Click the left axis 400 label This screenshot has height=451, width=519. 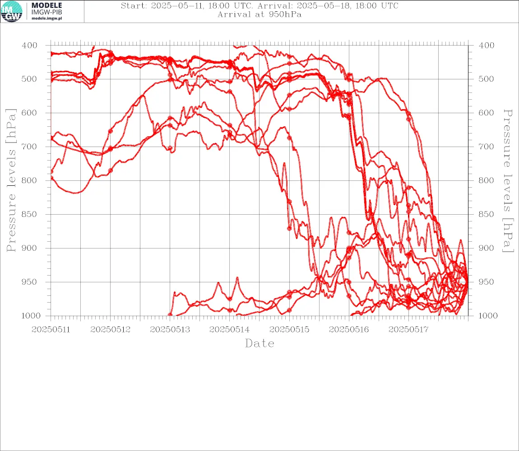click(x=29, y=46)
